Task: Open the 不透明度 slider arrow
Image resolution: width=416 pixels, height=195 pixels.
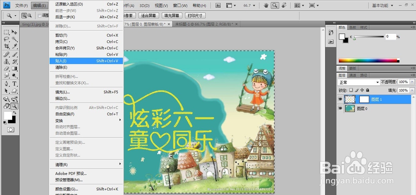Action: 412,82
